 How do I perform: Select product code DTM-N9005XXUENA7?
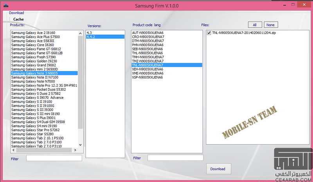pyautogui.click(x=167, y=41)
